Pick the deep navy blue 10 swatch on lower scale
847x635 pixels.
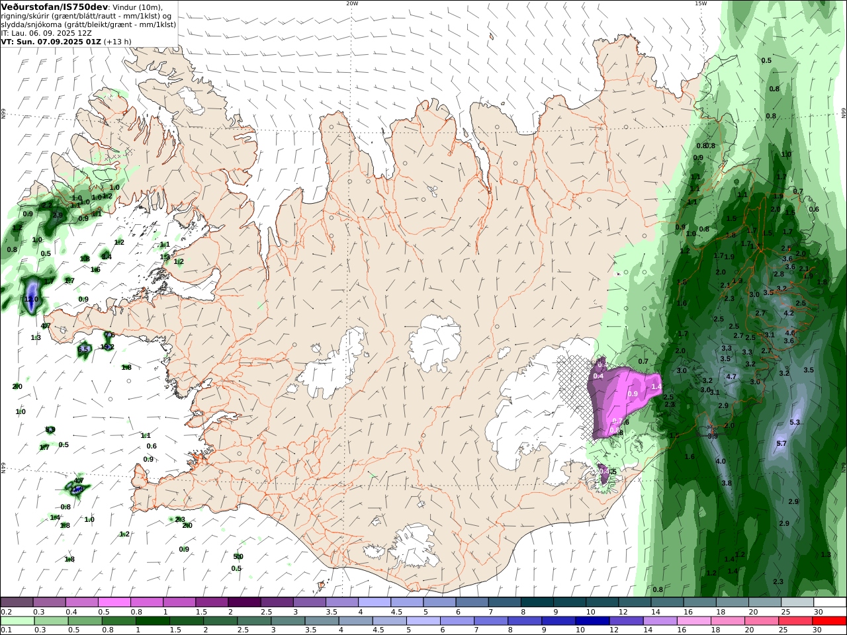[593, 621]
